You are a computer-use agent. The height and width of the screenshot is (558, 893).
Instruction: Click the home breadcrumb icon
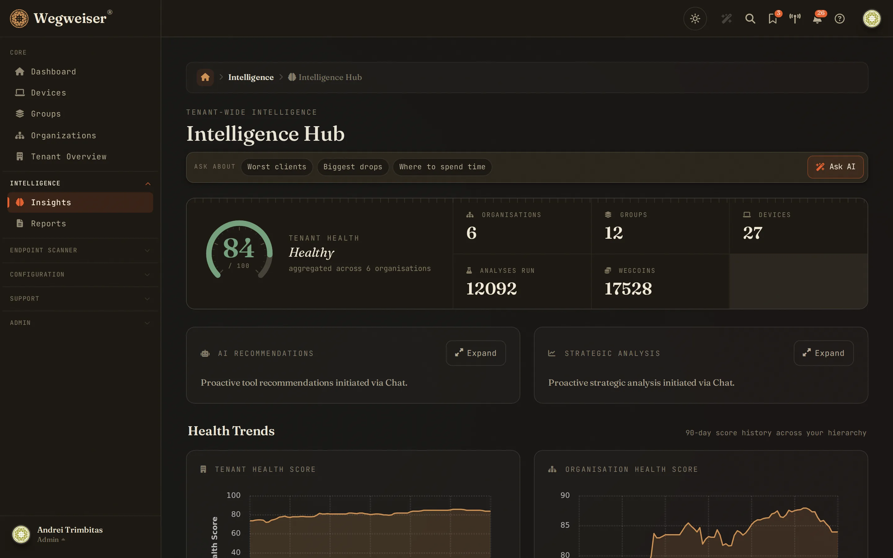(x=205, y=77)
